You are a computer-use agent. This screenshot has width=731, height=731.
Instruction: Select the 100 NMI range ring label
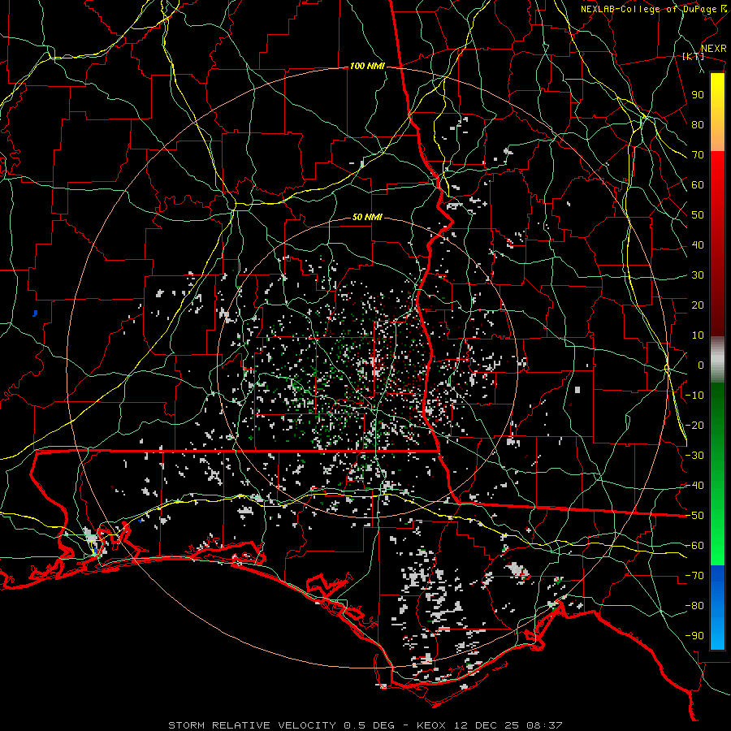pos(367,67)
